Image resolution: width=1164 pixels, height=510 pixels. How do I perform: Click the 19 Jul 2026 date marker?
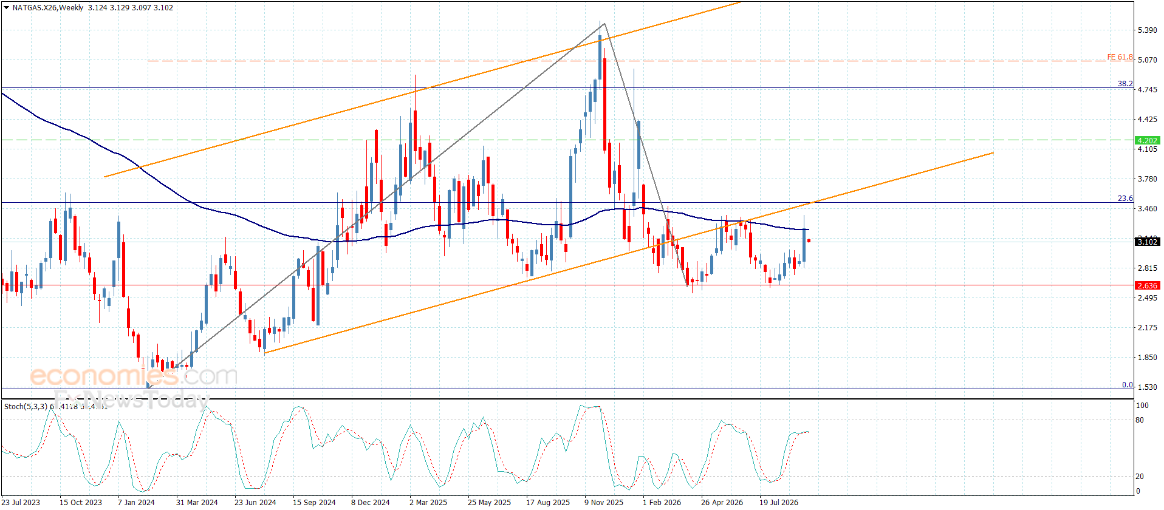coord(779,502)
